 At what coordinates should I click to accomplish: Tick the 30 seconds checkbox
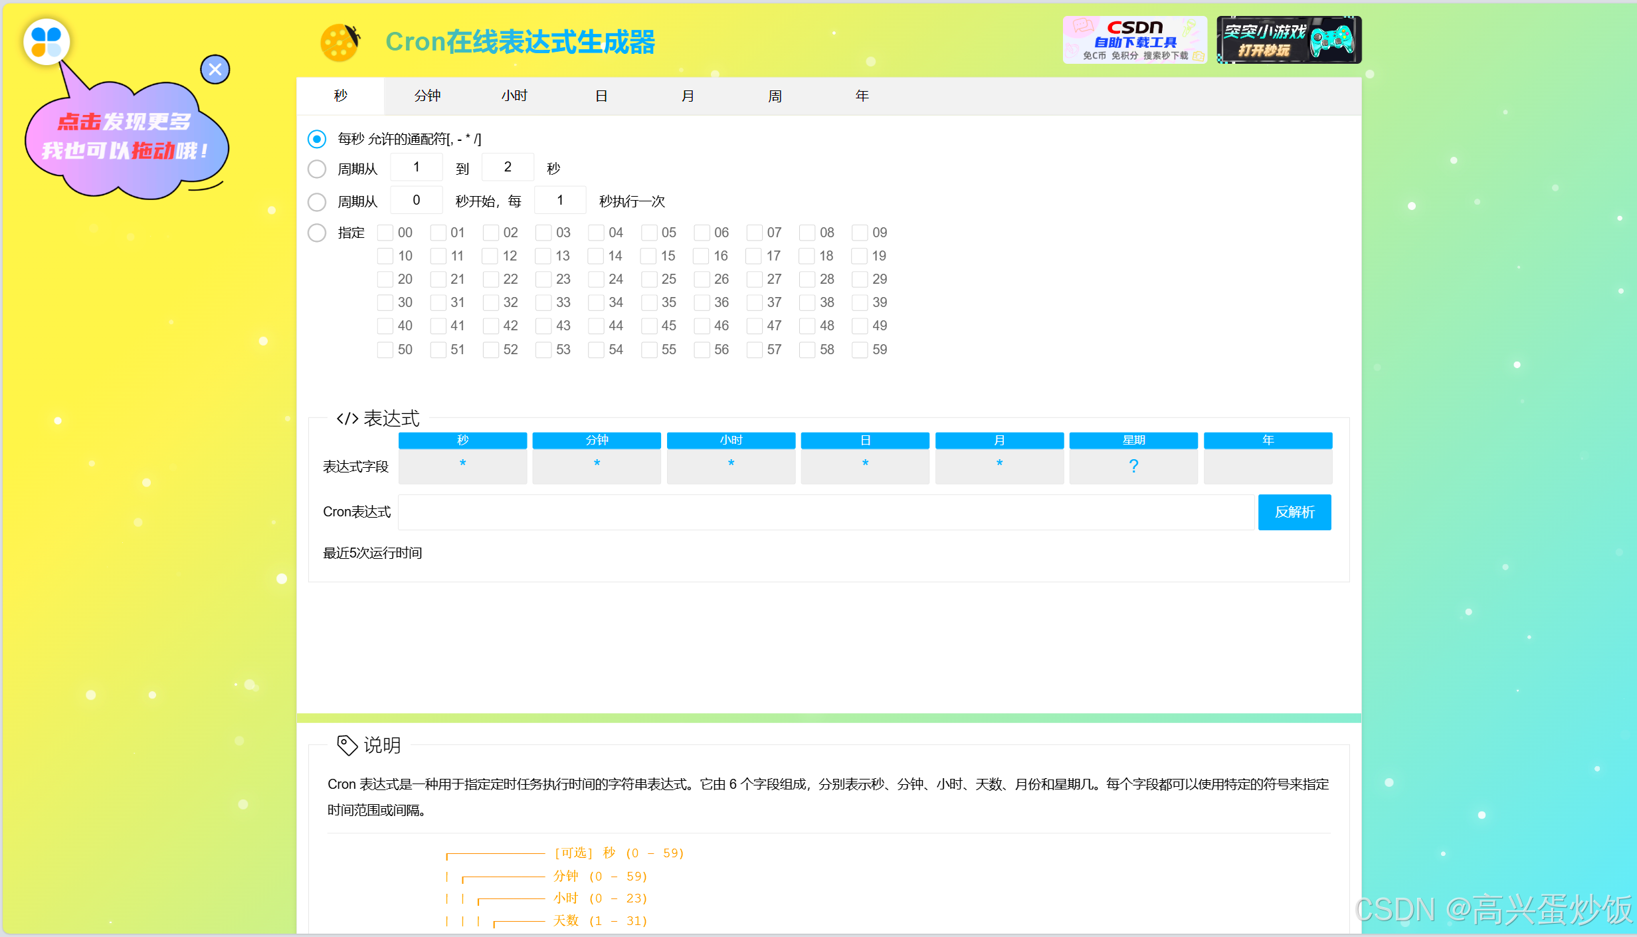coord(385,302)
